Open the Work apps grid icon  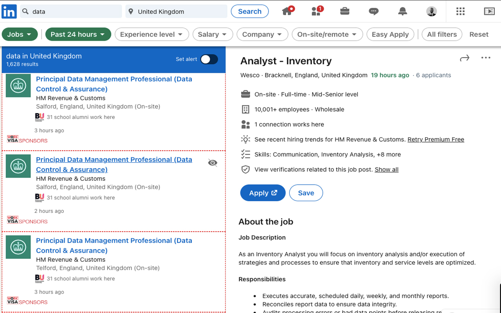tap(460, 11)
